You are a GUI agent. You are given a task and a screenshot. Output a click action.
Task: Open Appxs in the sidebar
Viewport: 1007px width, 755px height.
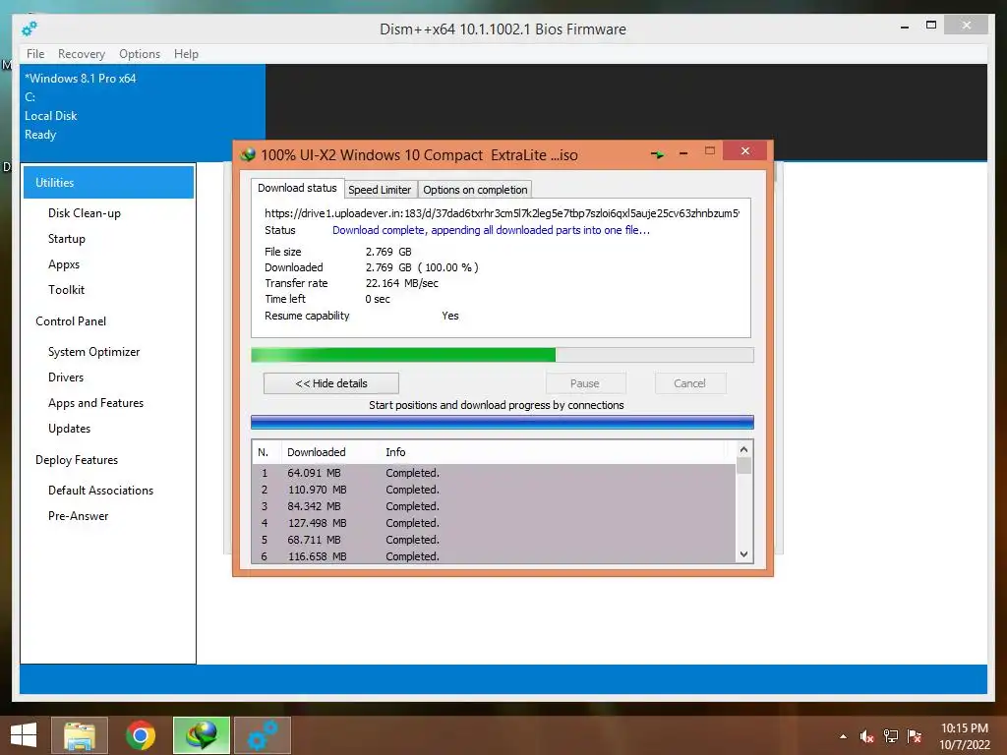click(x=64, y=264)
